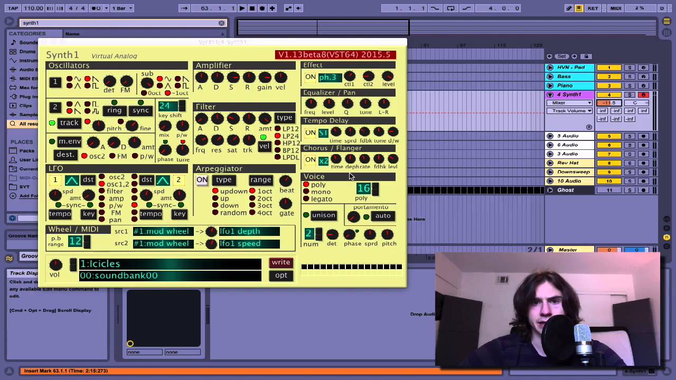Viewport: 676px width, 380px height.
Task: Select Drums in browser categories
Action: (x=27, y=52)
